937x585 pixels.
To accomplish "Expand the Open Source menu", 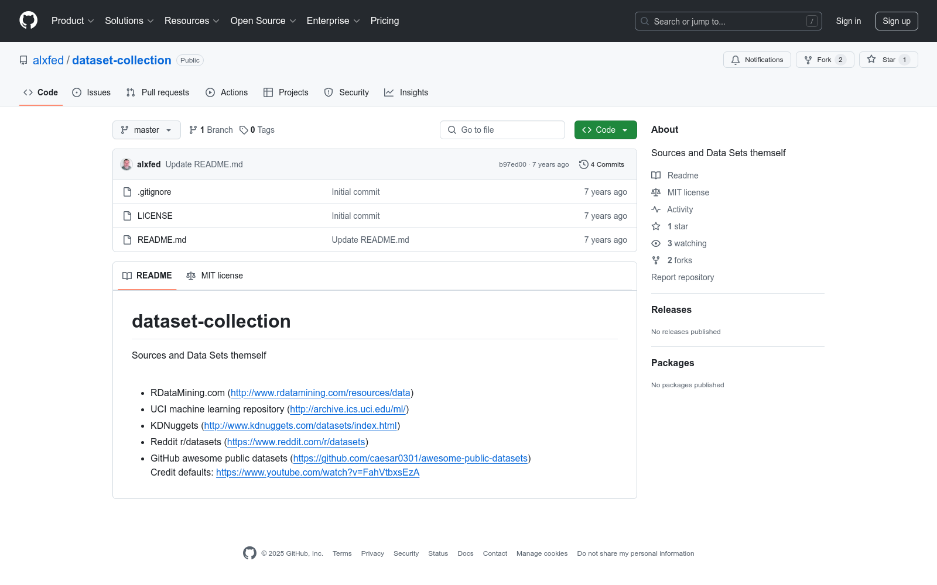I will 264,20.
